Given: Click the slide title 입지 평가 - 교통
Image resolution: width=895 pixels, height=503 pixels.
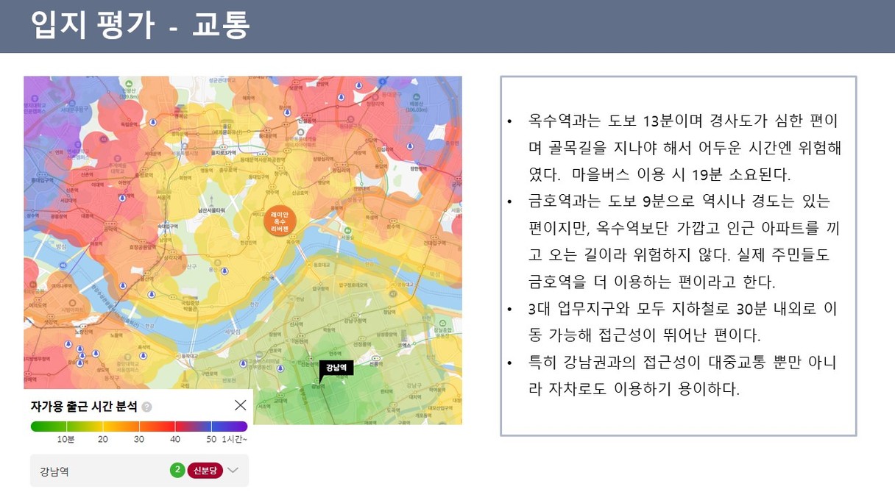Looking at the screenshot, I should tap(140, 26).
